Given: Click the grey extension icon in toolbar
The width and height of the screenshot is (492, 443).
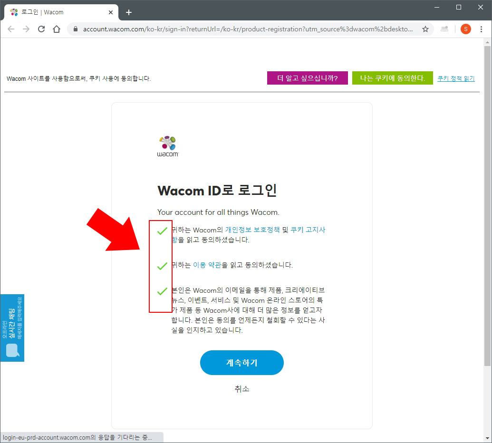Looking at the screenshot, I should point(444,29).
